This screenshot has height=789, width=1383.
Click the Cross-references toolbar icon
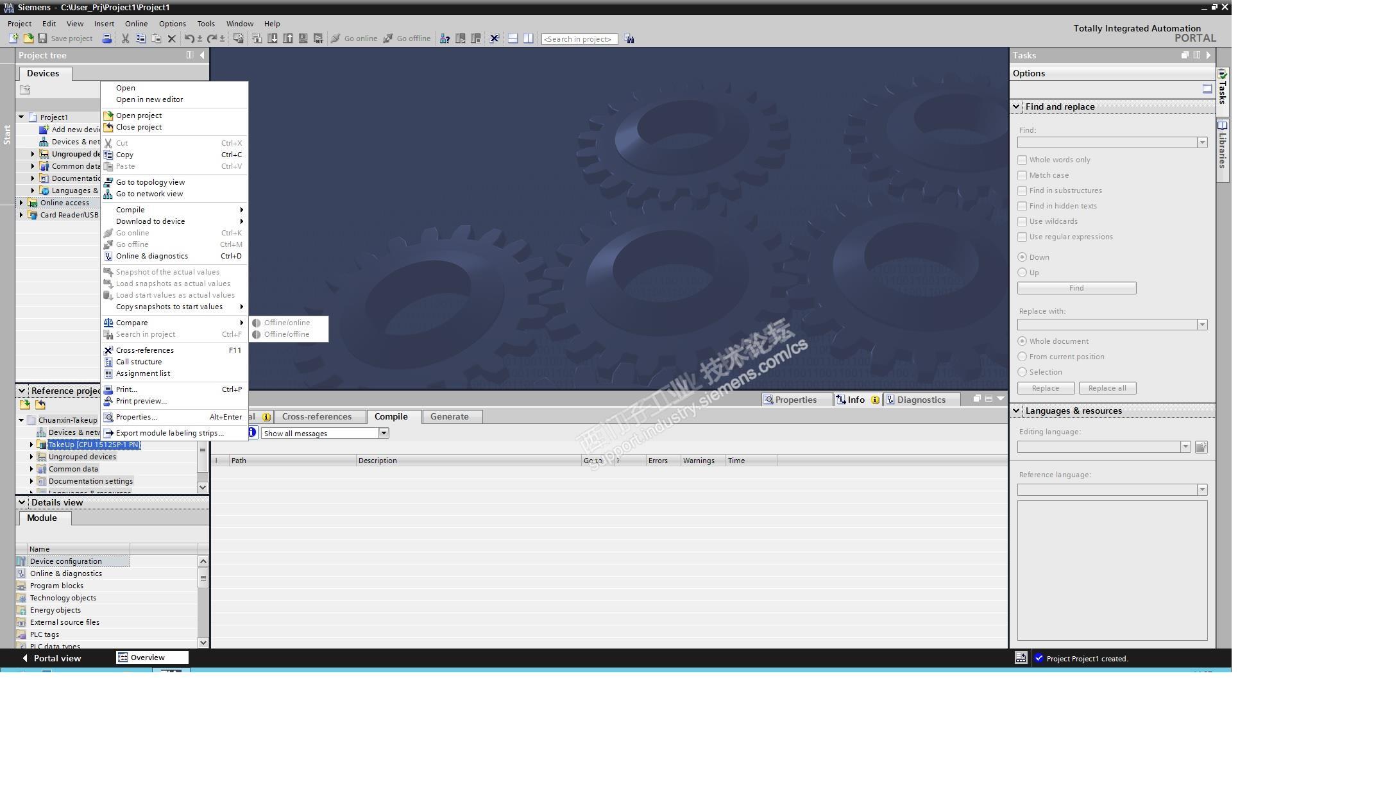click(x=495, y=38)
